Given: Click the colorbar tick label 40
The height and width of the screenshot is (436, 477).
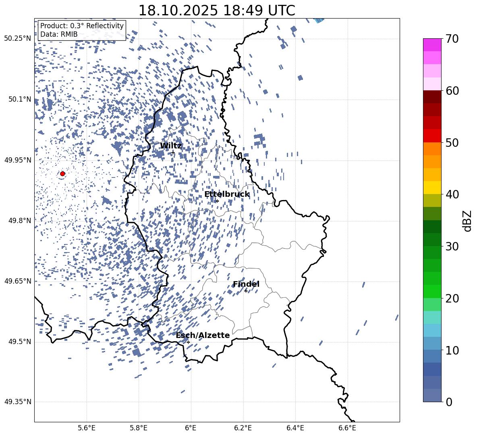Looking at the screenshot, I should 452,194.
